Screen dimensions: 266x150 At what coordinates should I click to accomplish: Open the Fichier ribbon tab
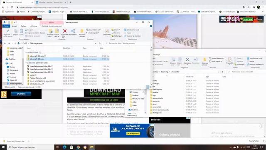(6, 26)
